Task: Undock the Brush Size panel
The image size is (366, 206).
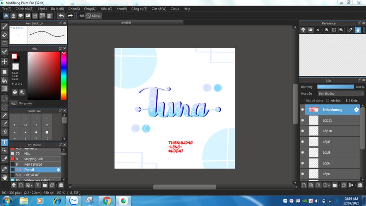Action: pyautogui.click(x=60, y=111)
